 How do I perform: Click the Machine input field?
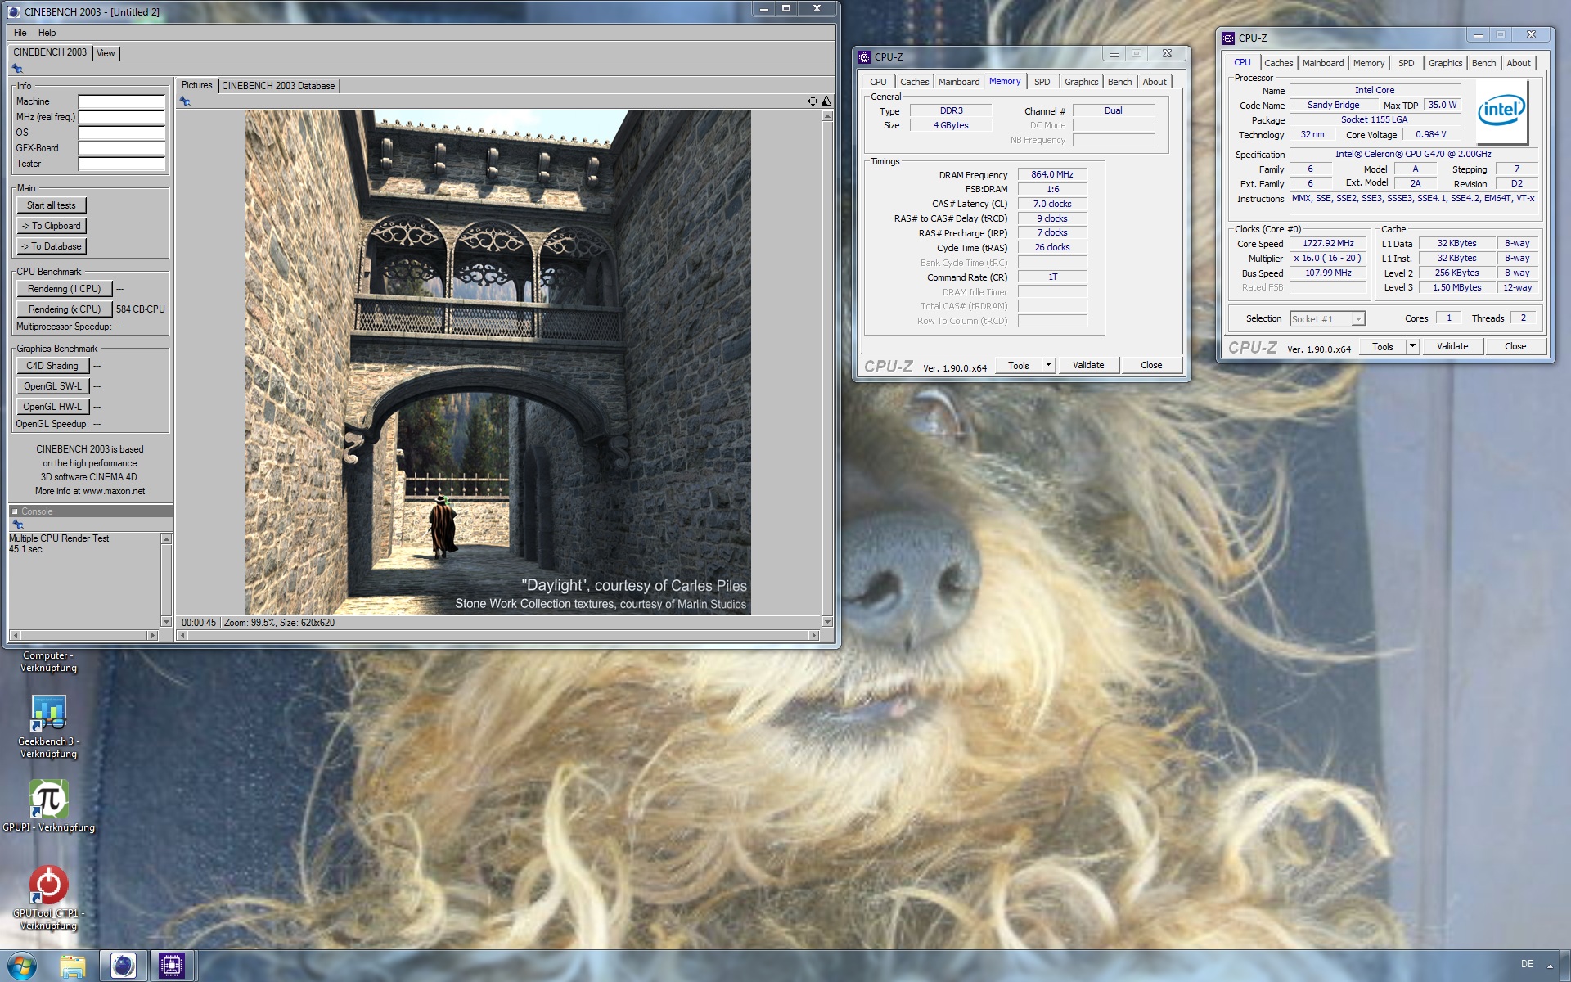click(121, 101)
